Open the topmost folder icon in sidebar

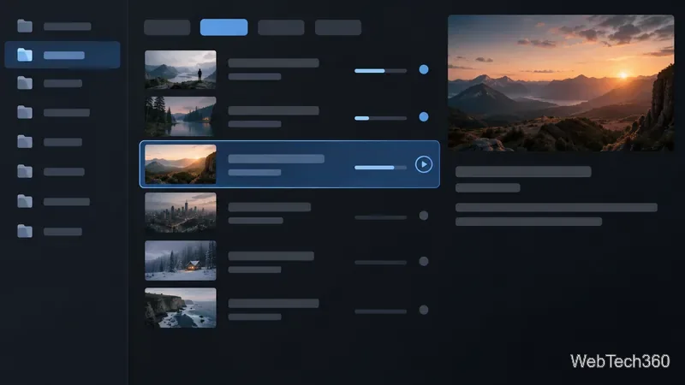[x=25, y=26]
